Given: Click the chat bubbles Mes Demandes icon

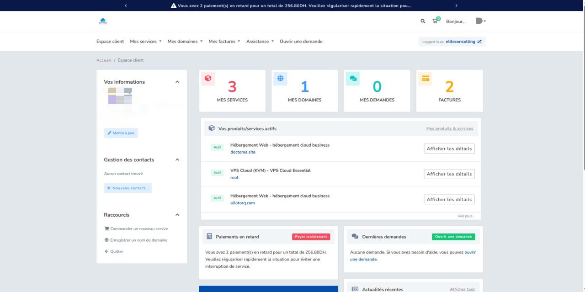Looking at the screenshot, I should tap(353, 79).
